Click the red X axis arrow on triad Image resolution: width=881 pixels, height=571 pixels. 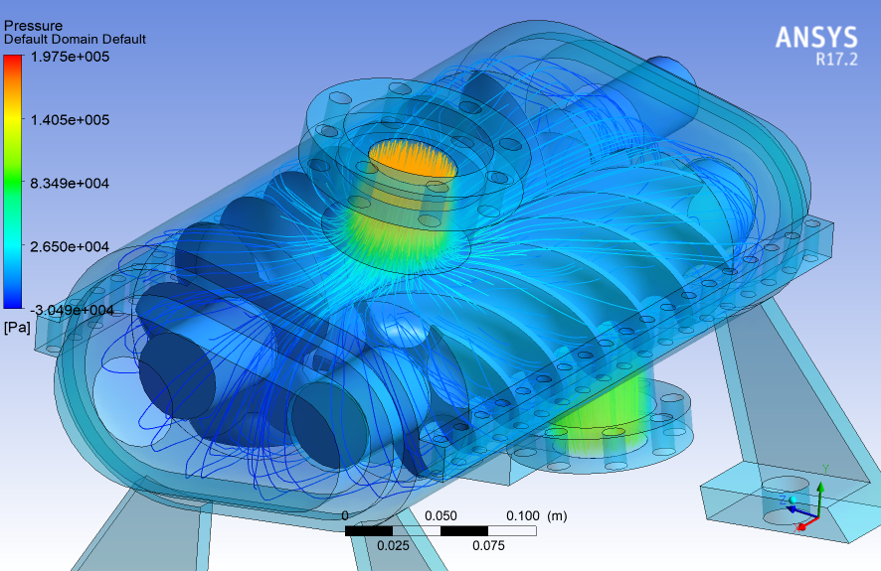coord(807,524)
